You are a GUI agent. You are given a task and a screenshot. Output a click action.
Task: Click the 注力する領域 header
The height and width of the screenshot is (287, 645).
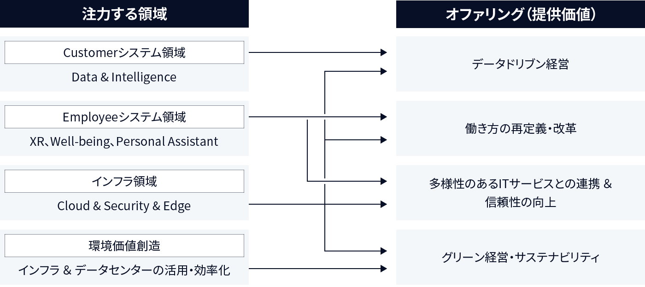(124, 14)
